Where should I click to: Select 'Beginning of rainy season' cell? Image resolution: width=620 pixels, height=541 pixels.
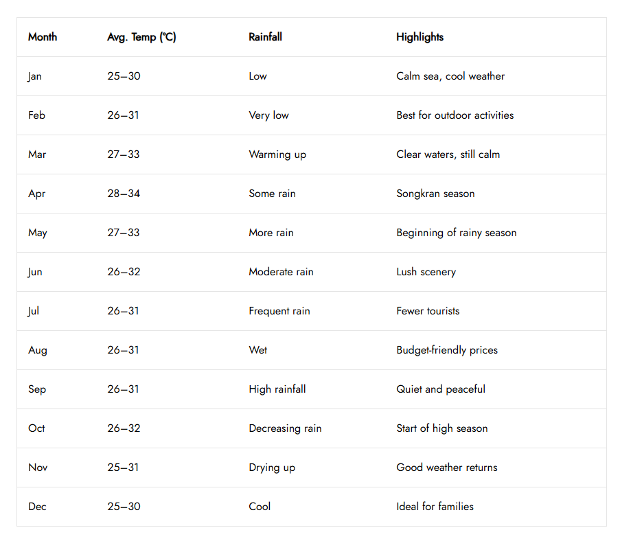point(456,233)
